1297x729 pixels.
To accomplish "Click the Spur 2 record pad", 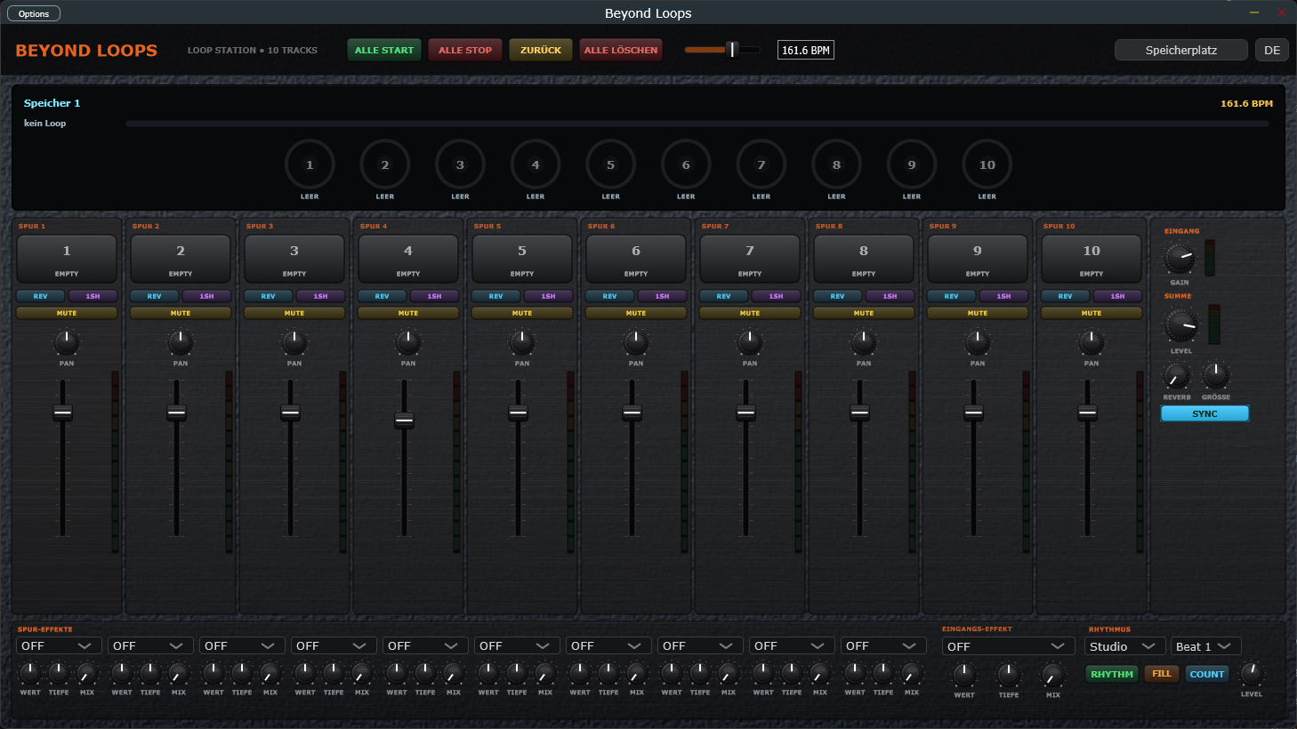I will pos(181,259).
